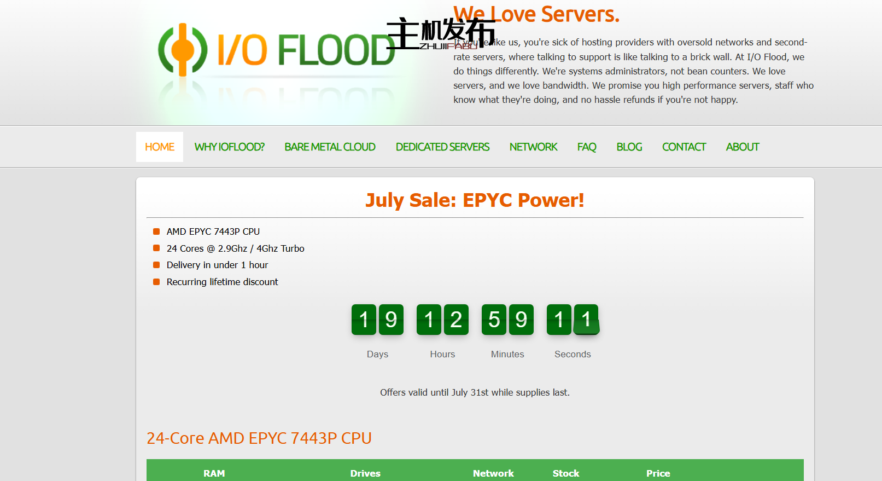Open the FAQ page
Viewport: 882px width, 481px height.
pyautogui.click(x=587, y=147)
